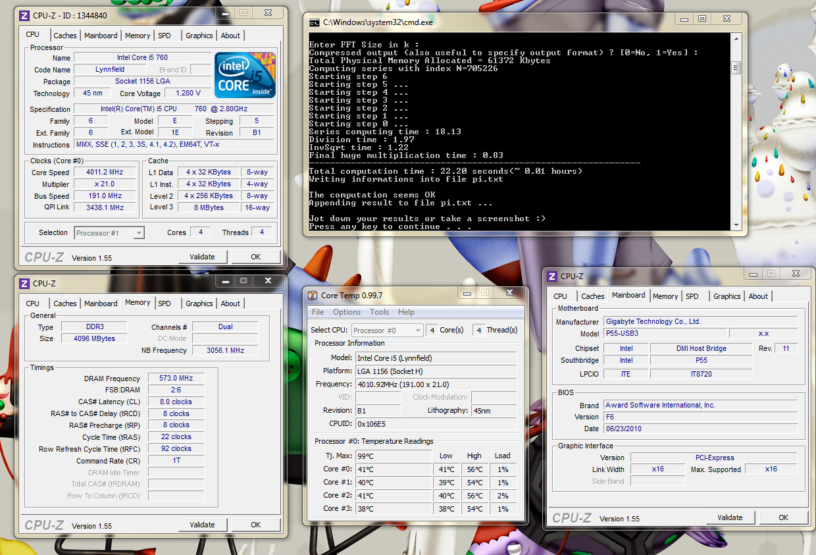The width and height of the screenshot is (816, 555).
Task: Open the Help menu in Core Temp
Action: (x=406, y=312)
